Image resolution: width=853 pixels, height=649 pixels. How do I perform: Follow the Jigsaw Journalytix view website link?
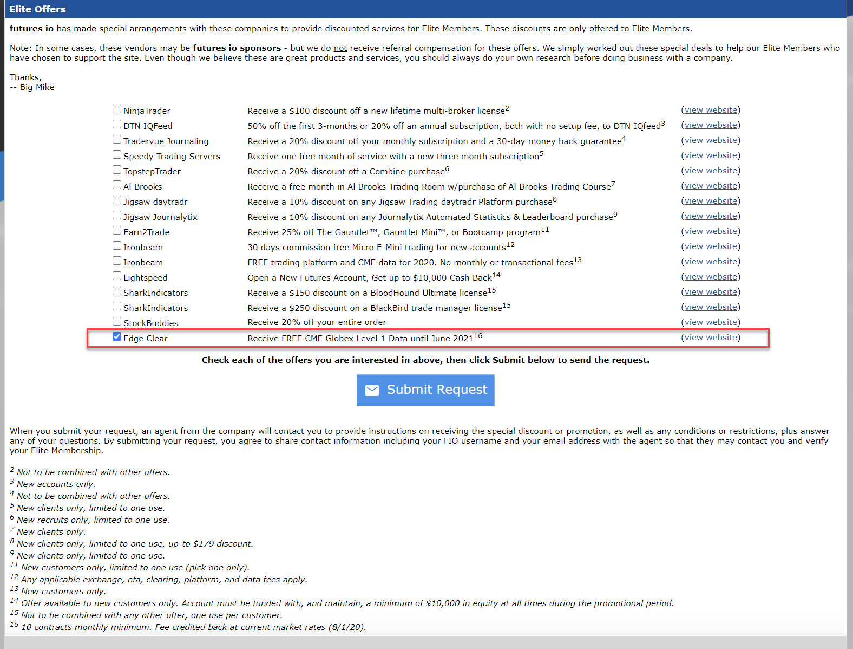point(711,216)
